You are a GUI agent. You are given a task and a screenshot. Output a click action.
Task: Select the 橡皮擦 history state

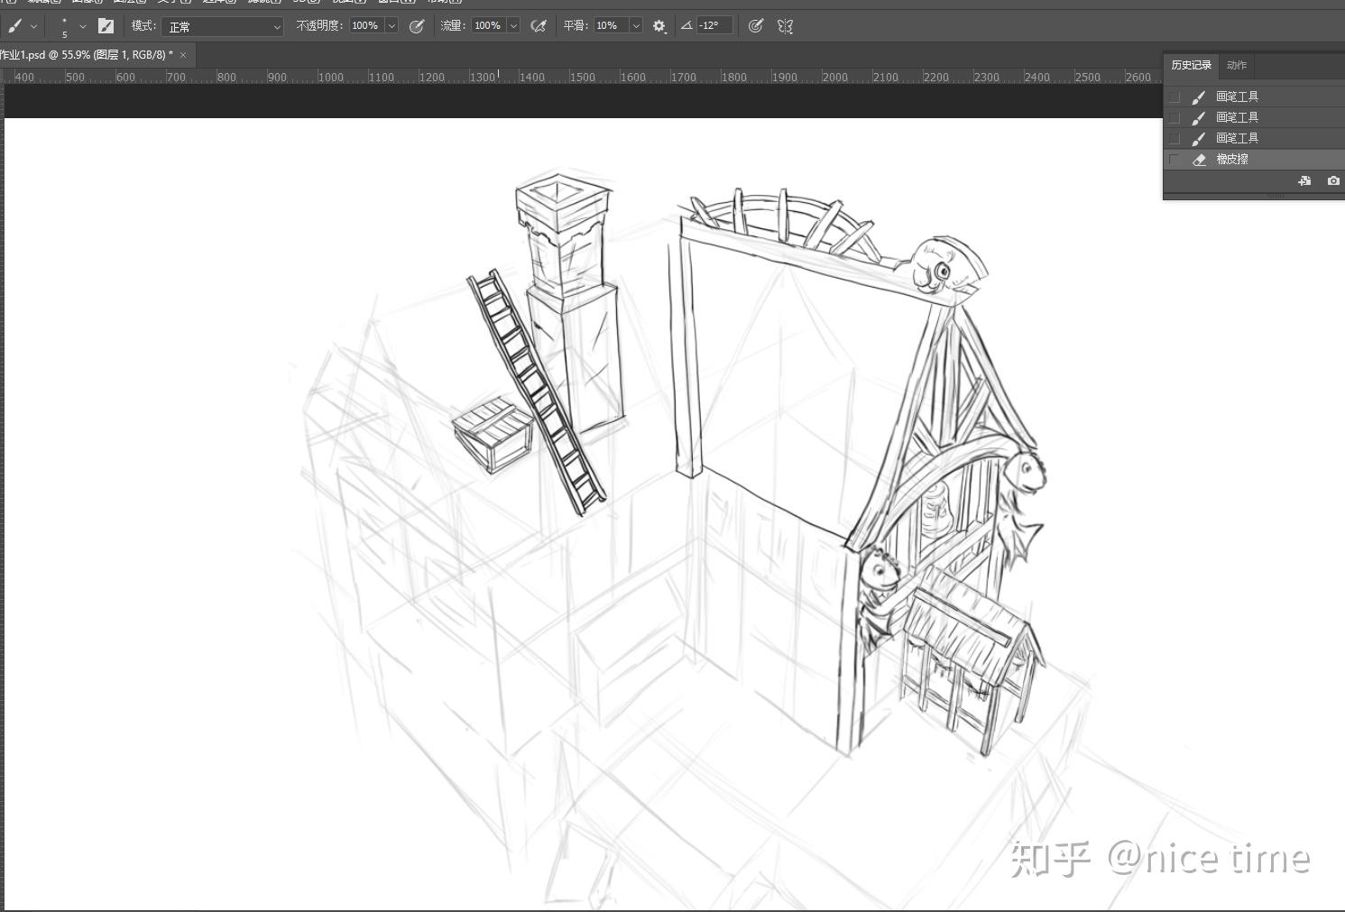1254,160
